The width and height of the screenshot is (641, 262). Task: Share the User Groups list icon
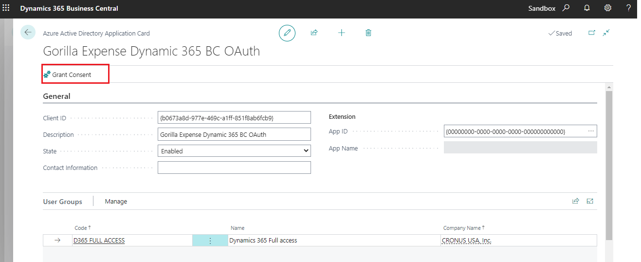[x=575, y=201]
